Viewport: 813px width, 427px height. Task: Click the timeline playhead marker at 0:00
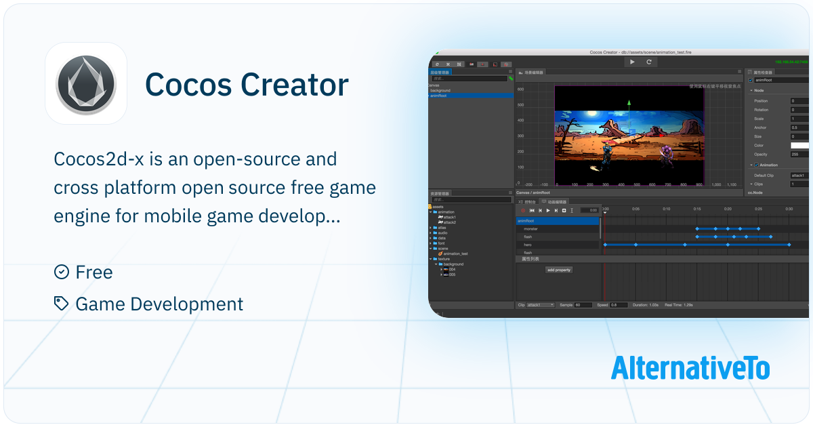click(x=605, y=212)
